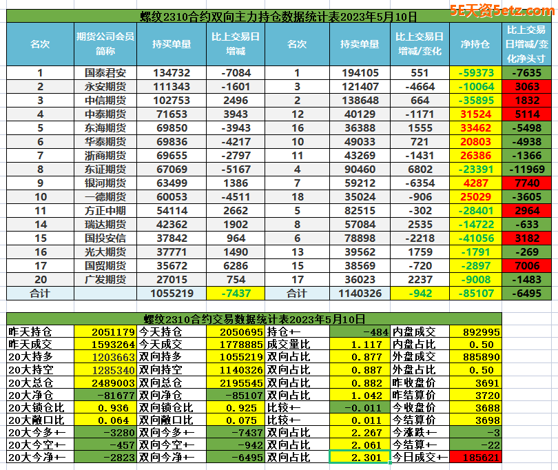558x470 pixels.
Task: Select the 20大总仓 value 2489003
Action: click(x=105, y=382)
